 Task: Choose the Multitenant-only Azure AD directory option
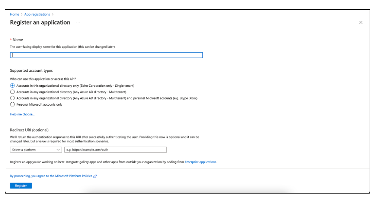click(x=13, y=92)
